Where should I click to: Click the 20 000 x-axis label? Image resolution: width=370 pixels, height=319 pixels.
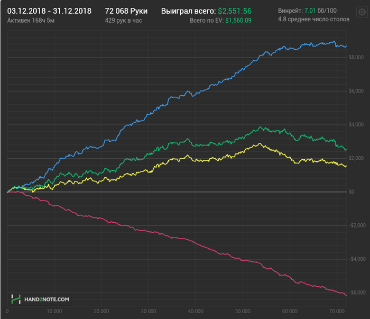click(x=101, y=312)
